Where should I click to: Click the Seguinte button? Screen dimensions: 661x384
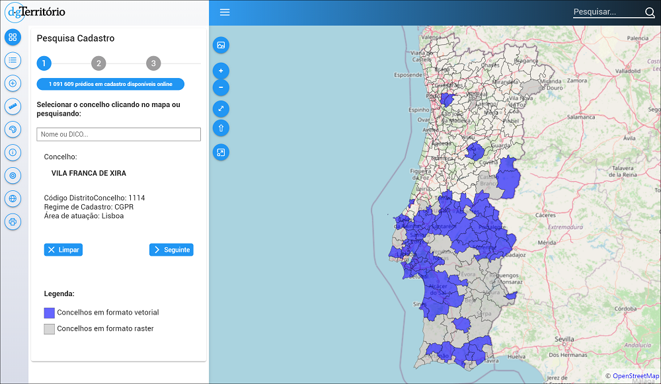[171, 250]
